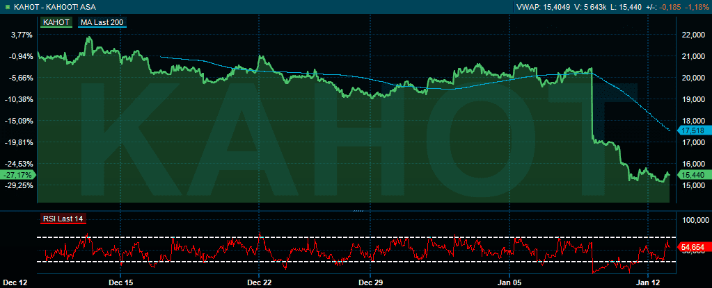Screen dimensions: 712x288
Task: Click the green -27,17% tag on left axis
Action: click(x=17, y=175)
